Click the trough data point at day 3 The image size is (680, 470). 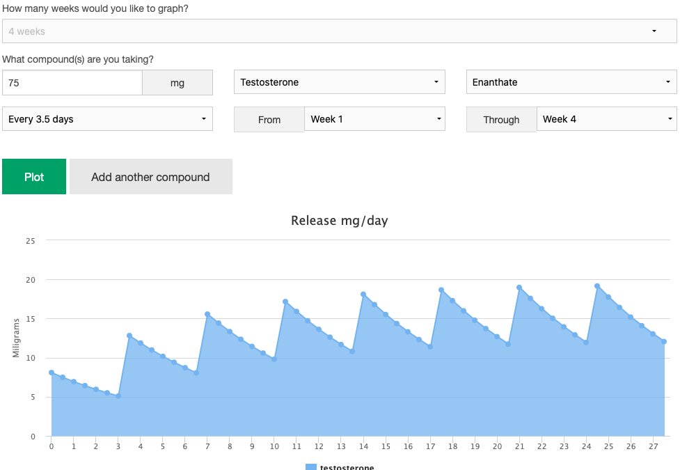coord(118,396)
